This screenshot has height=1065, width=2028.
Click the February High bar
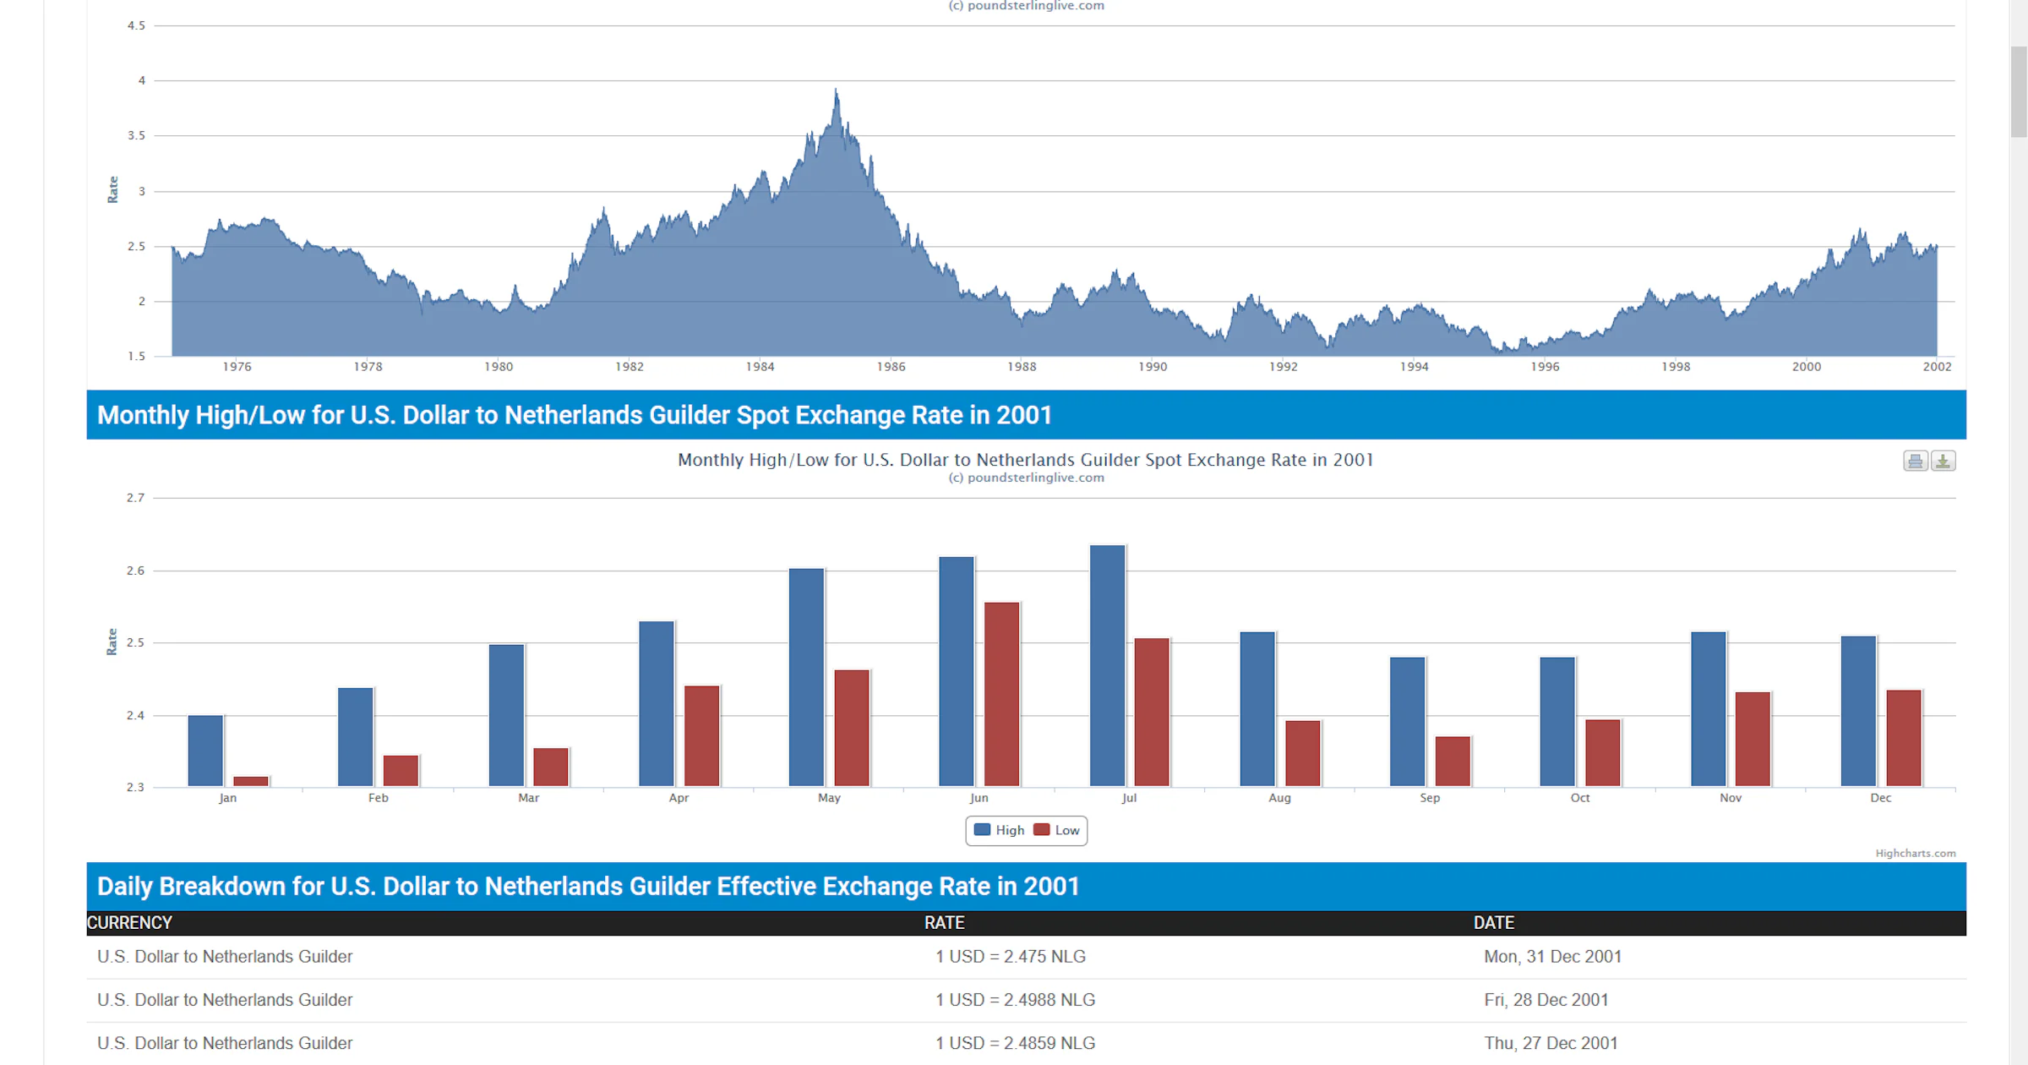[x=356, y=737]
